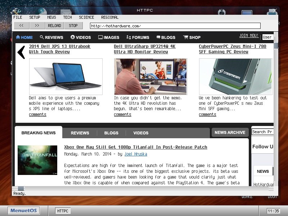Click the 11:35 taskbar clock
This screenshot has height=216, width=288.
[273, 211]
